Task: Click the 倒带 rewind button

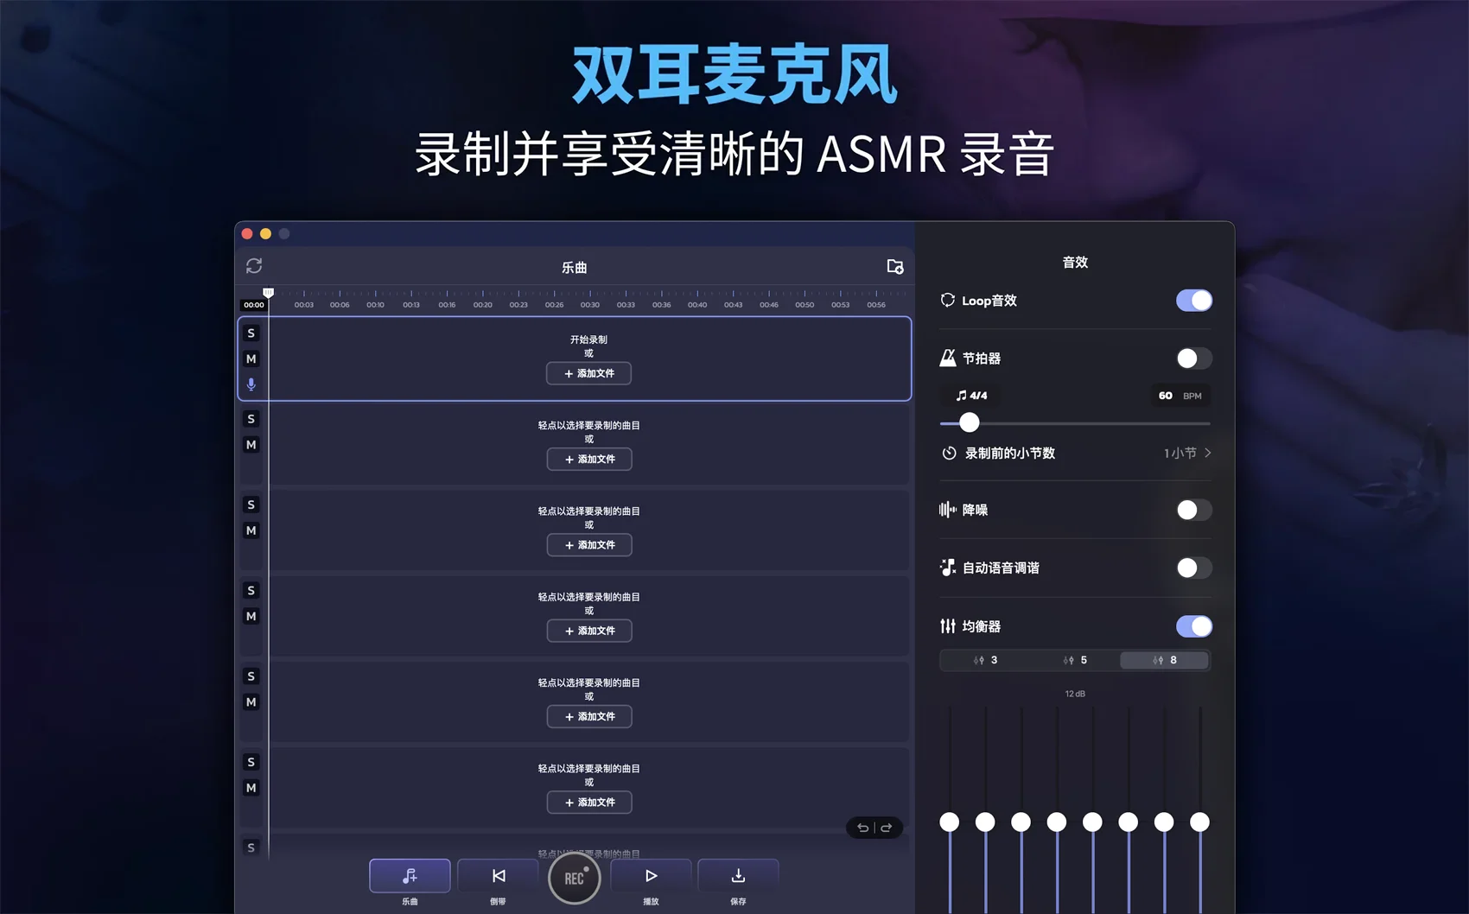Action: pos(498,876)
